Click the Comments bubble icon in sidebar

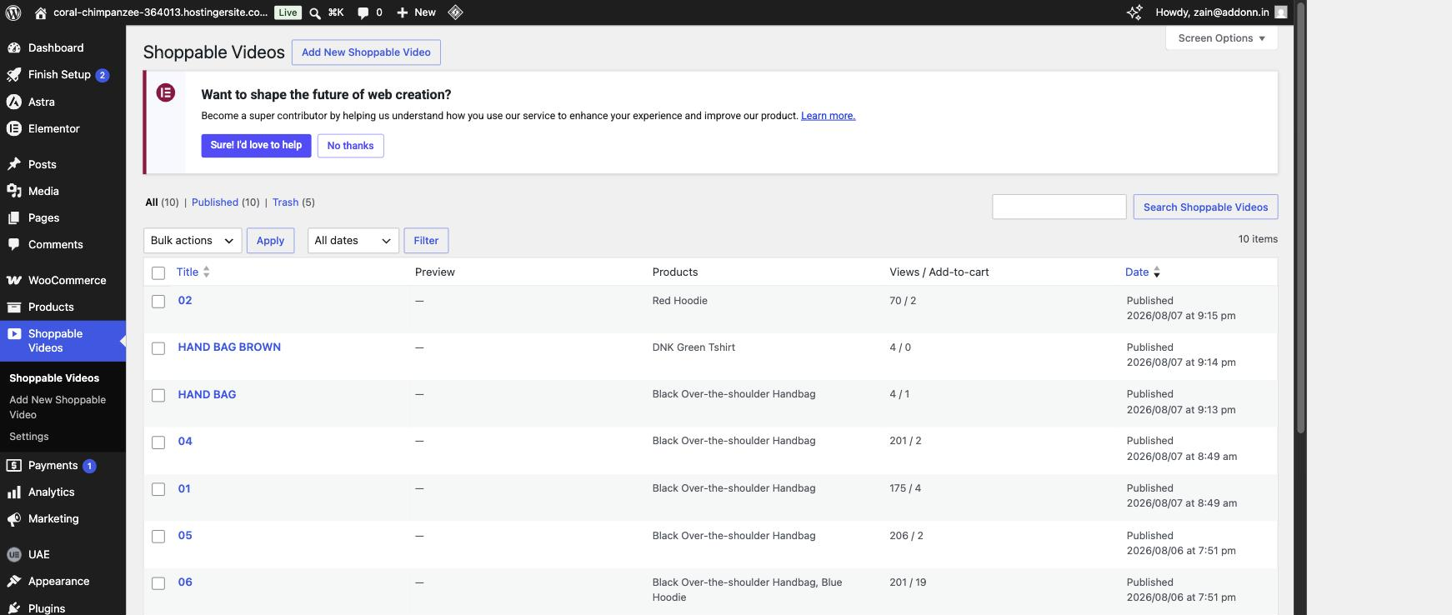coord(13,244)
